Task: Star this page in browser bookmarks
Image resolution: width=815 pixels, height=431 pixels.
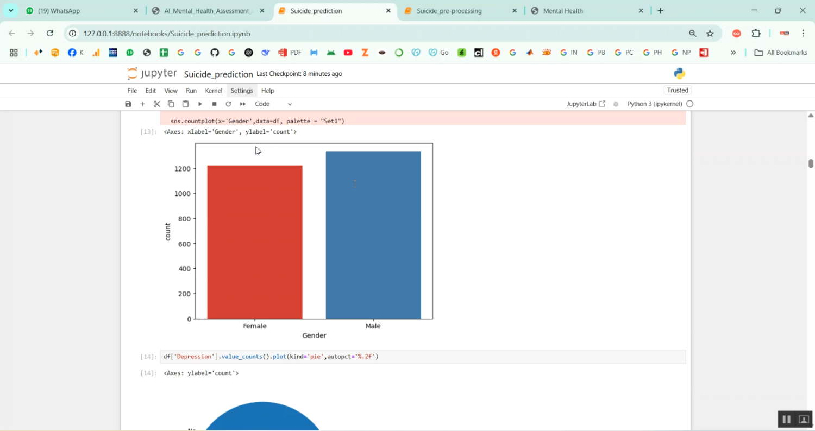Action: pyautogui.click(x=710, y=33)
